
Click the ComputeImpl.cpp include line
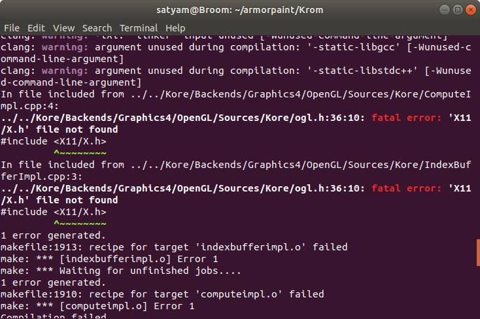pos(235,100)
